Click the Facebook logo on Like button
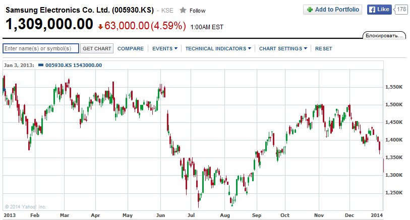The image size is (410, 220). pos(372,10)
